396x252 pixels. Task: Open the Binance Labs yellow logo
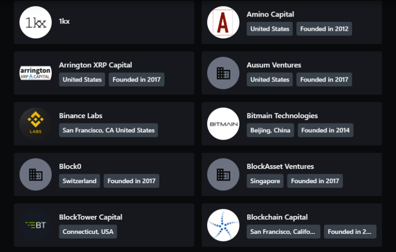[36, 124]
